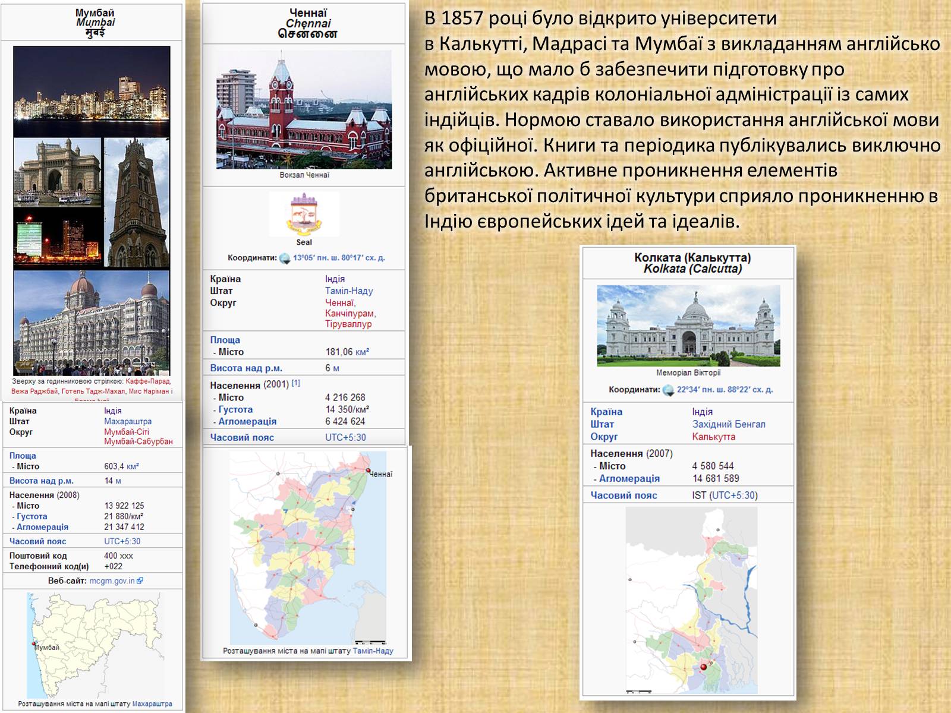Viewport: 951px width, 713px height.
Task: Open the Мумбай-Сабурбан district link
Action: click(x=138, y=441)
